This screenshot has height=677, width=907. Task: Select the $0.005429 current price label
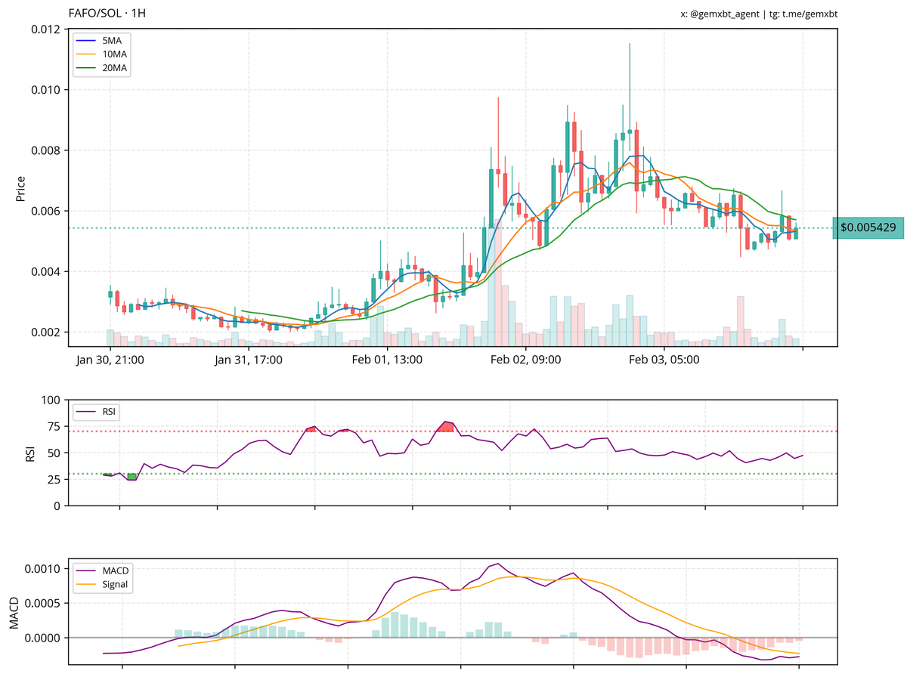(x=868, y=227)
